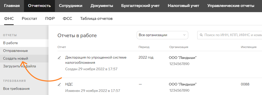Click the chevron arrow in the organizations filter
The width and height of the screenshot is (262, 95).
point(184,35)
